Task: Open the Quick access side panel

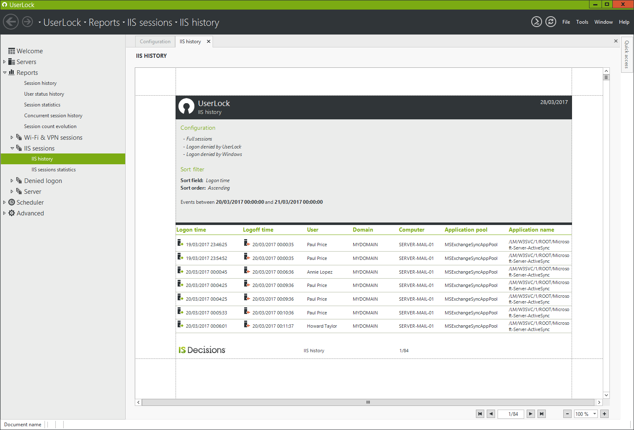Action: (x=627, y=54)
